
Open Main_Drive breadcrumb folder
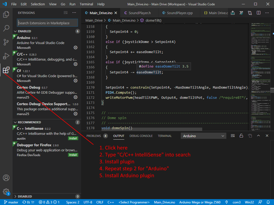(x=94, y=20)
